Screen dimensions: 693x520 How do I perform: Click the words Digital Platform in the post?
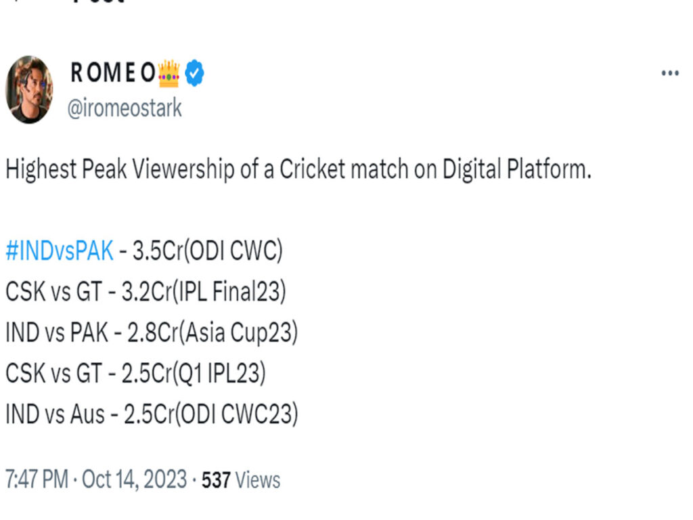[516, 169]
